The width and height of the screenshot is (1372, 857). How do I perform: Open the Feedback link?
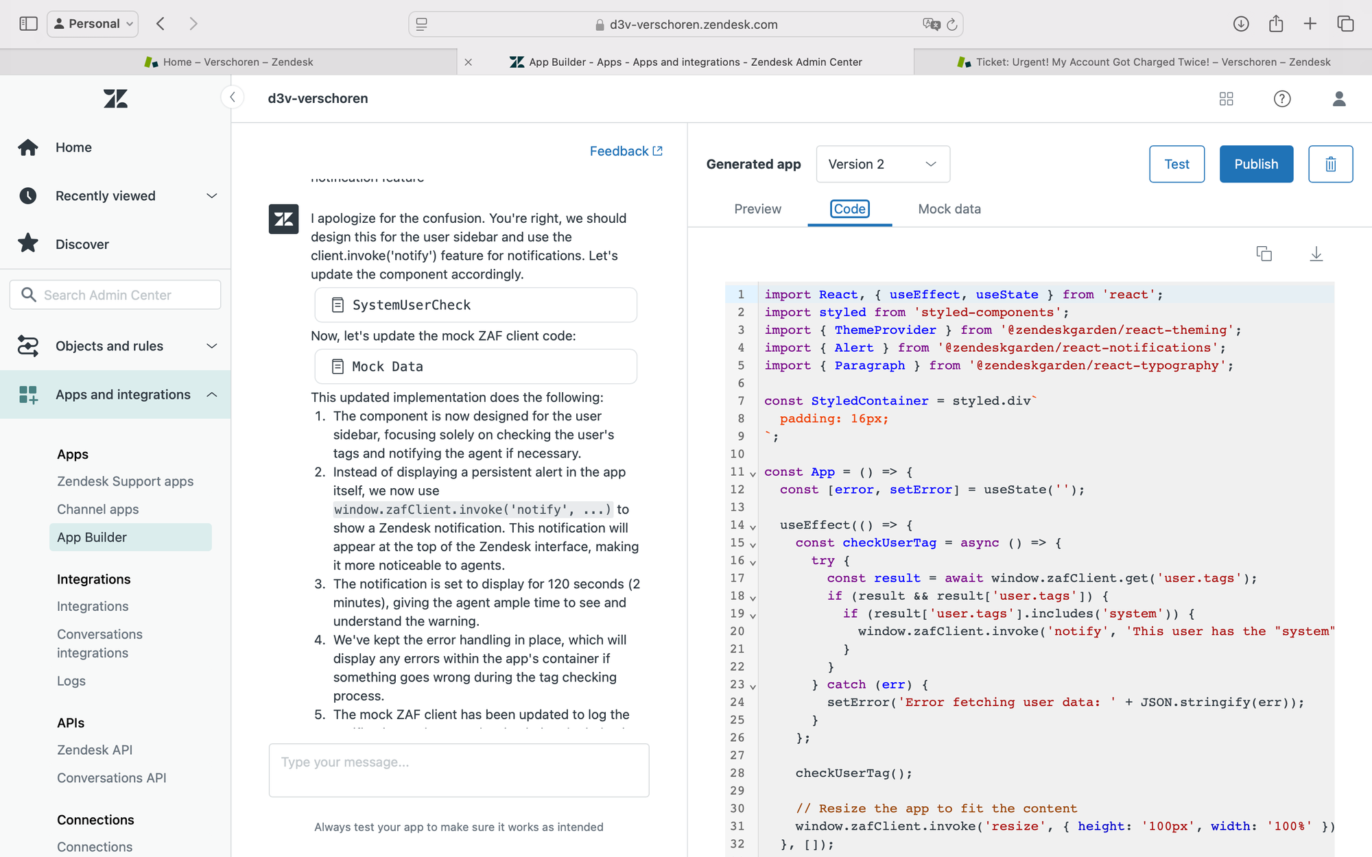tap(626, 151)
